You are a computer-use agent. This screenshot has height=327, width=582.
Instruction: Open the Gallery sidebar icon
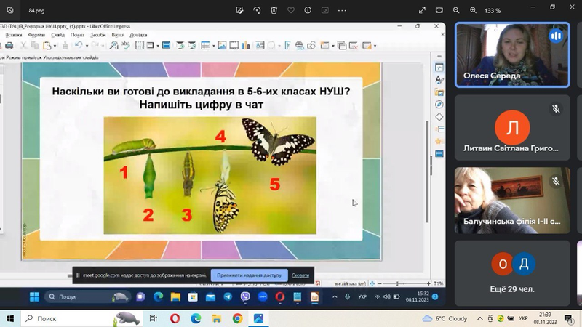[x=439, y=92]
